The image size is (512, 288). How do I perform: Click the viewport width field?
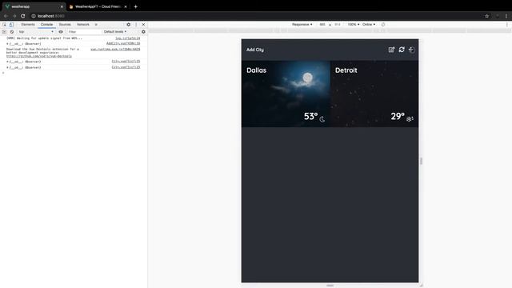coord(322,25)
